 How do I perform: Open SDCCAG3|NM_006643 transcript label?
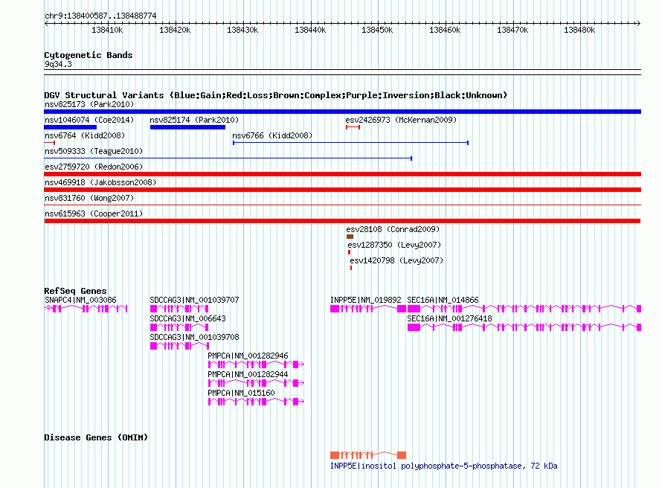[x=188, y=318]
